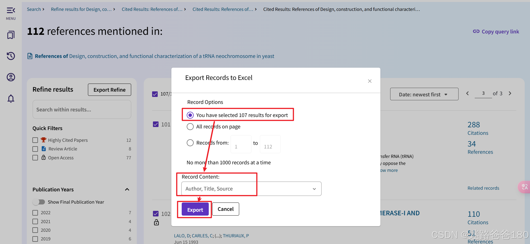Go to previous results page arrow

pyautogui.click(x=467, y=93)
